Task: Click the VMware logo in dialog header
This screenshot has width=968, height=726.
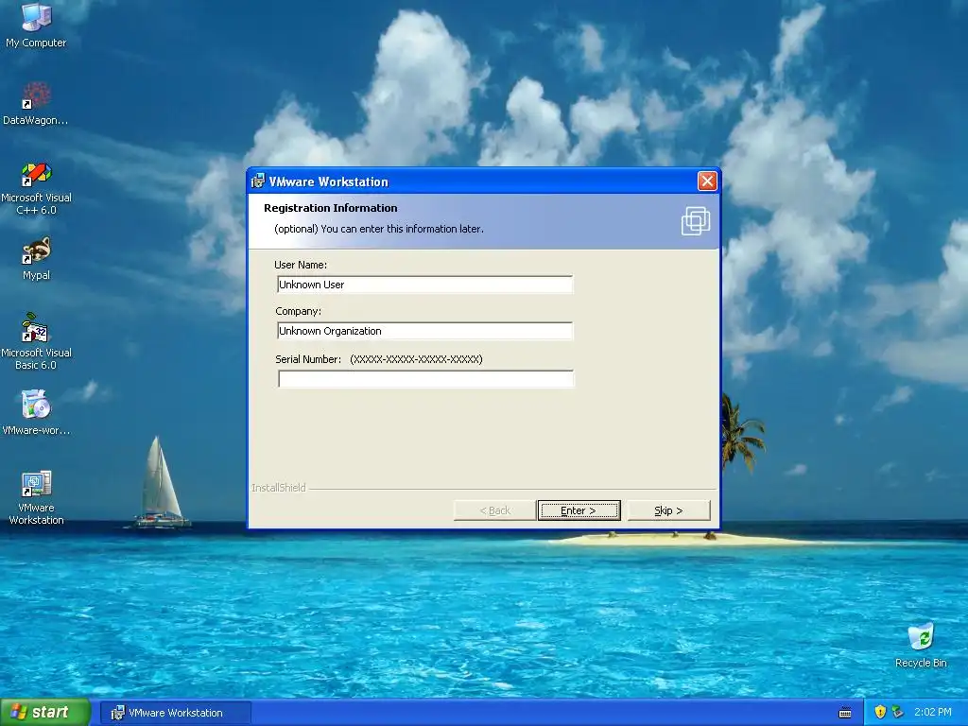Action: click(695, 221)
